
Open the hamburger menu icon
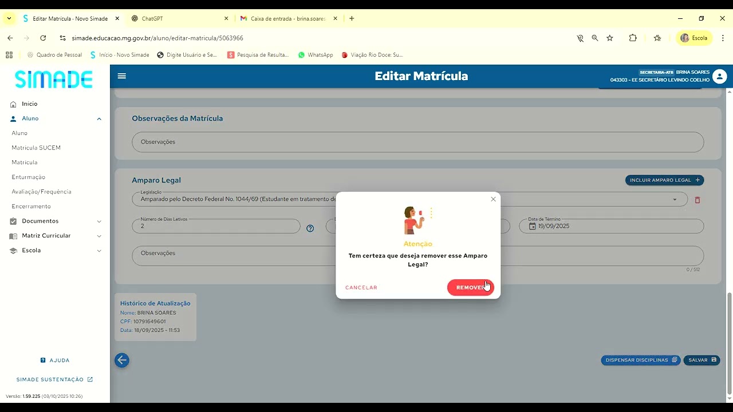[122, 76]
